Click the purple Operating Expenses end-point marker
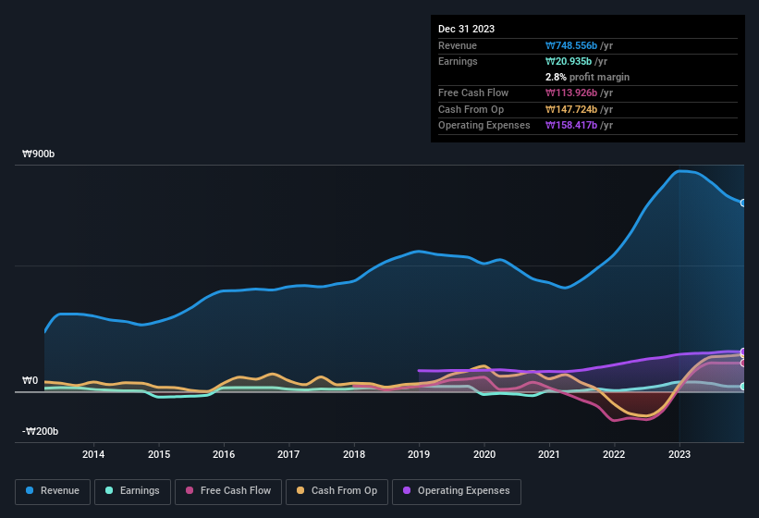The width and height of the screenshot is (759, 518). point(743,351)
